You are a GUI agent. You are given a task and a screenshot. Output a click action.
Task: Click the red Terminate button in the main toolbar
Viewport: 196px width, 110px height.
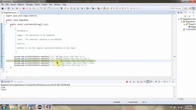[24, 8]
